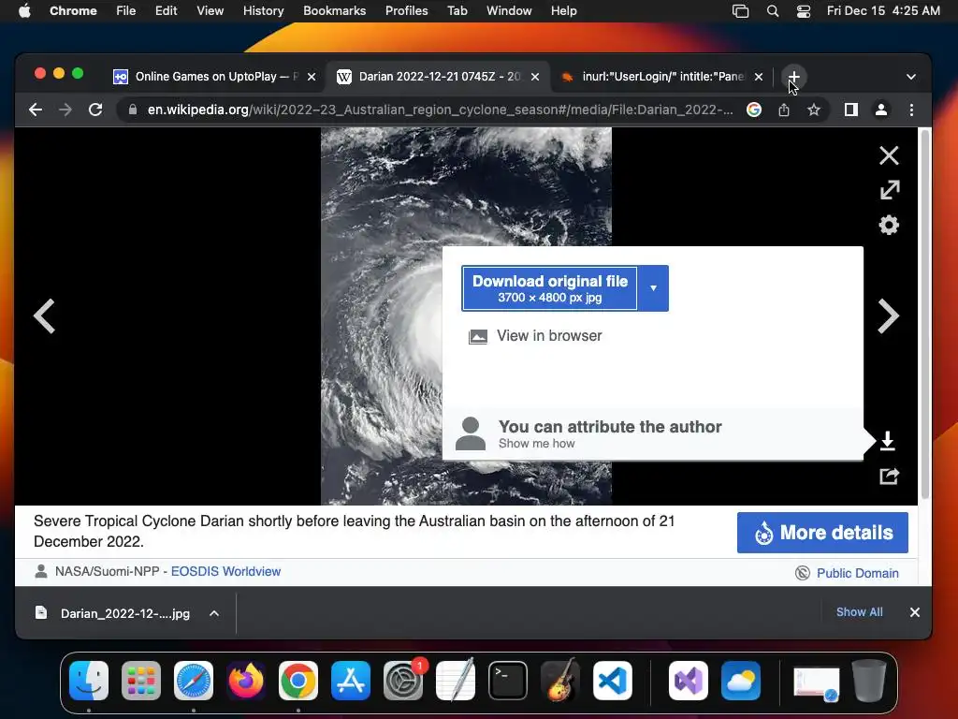Image resolution: width=958 pixels, height=719 pixels.
Task: Open the Tab menu
Action: point(457,11)
